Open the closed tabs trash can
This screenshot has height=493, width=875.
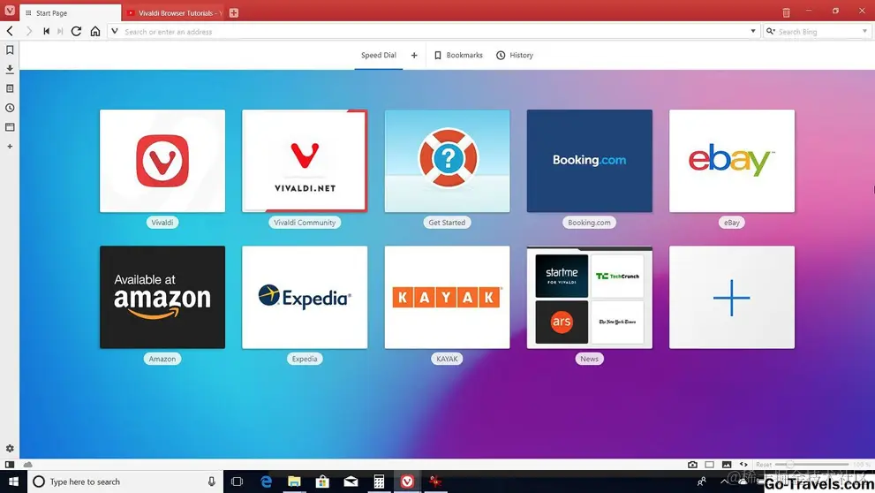pyautogui.click(x=786, y=12)
